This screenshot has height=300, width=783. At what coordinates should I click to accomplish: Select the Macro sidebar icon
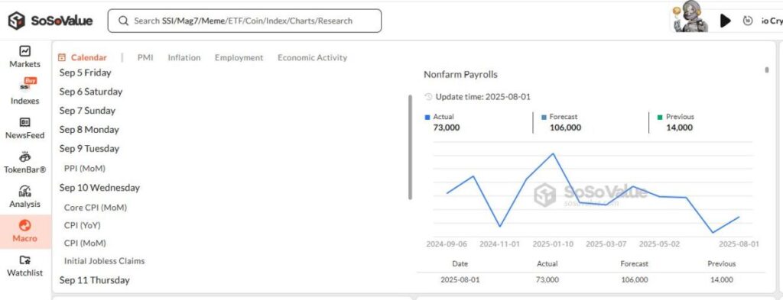(25, 226)
